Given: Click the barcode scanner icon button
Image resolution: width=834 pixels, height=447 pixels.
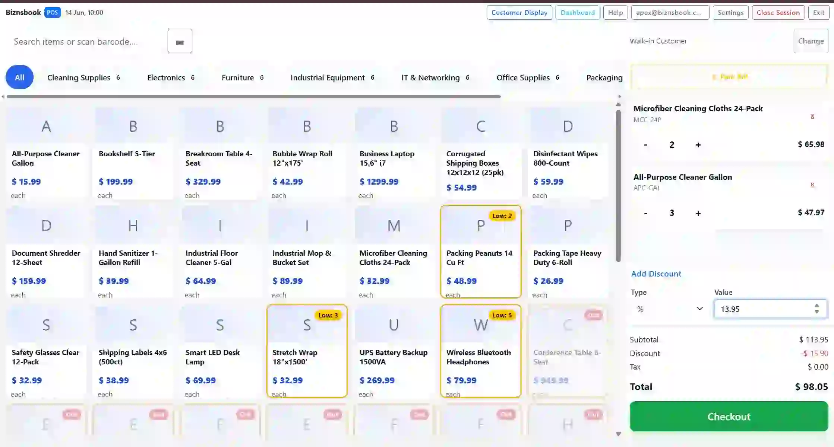Looking at the screenshot, I should tap(180, 41).
